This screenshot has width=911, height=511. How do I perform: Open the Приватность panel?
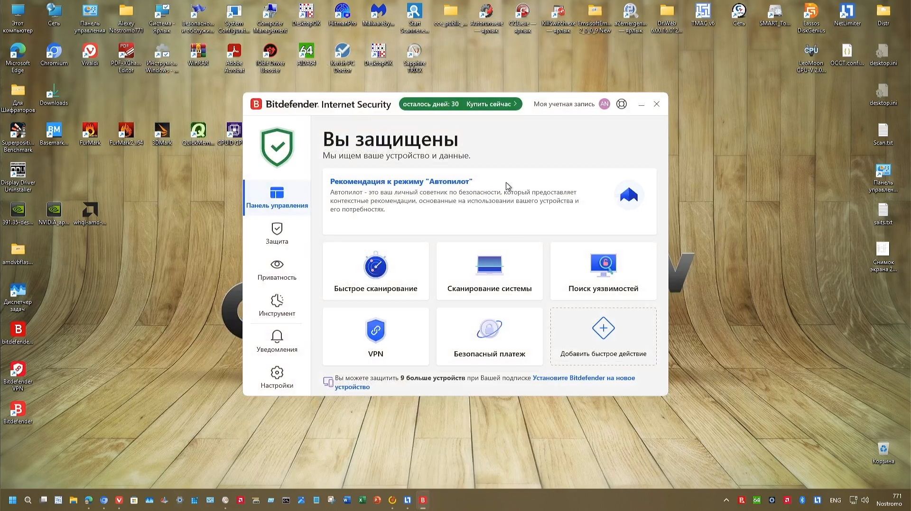[x=277, y=270]
